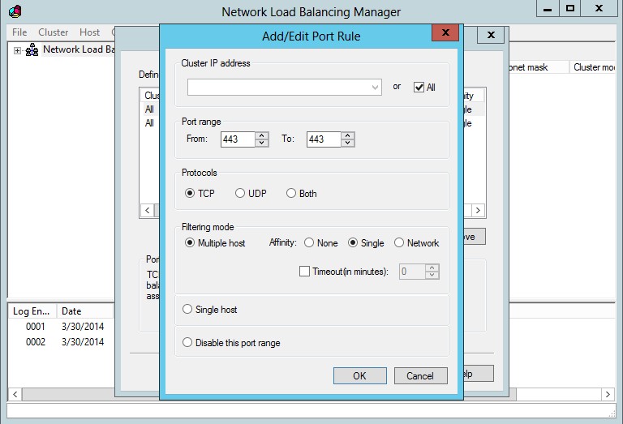This screenshot has width=623, height=424.
Task: Open the Cluster IP address dropdown
Action: coord(375,87)
